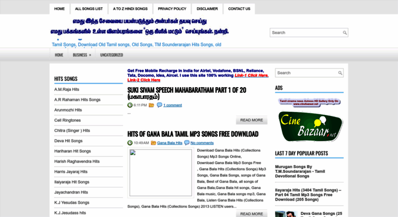
Task: Open A.R Rahaman Hits Songs category
Action: pyautogui.click(x=77, y=100)
